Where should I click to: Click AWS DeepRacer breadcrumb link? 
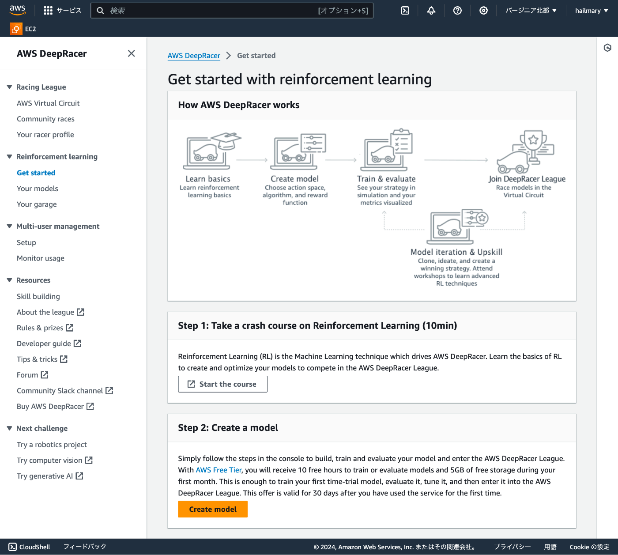click(x=194, y=56)
